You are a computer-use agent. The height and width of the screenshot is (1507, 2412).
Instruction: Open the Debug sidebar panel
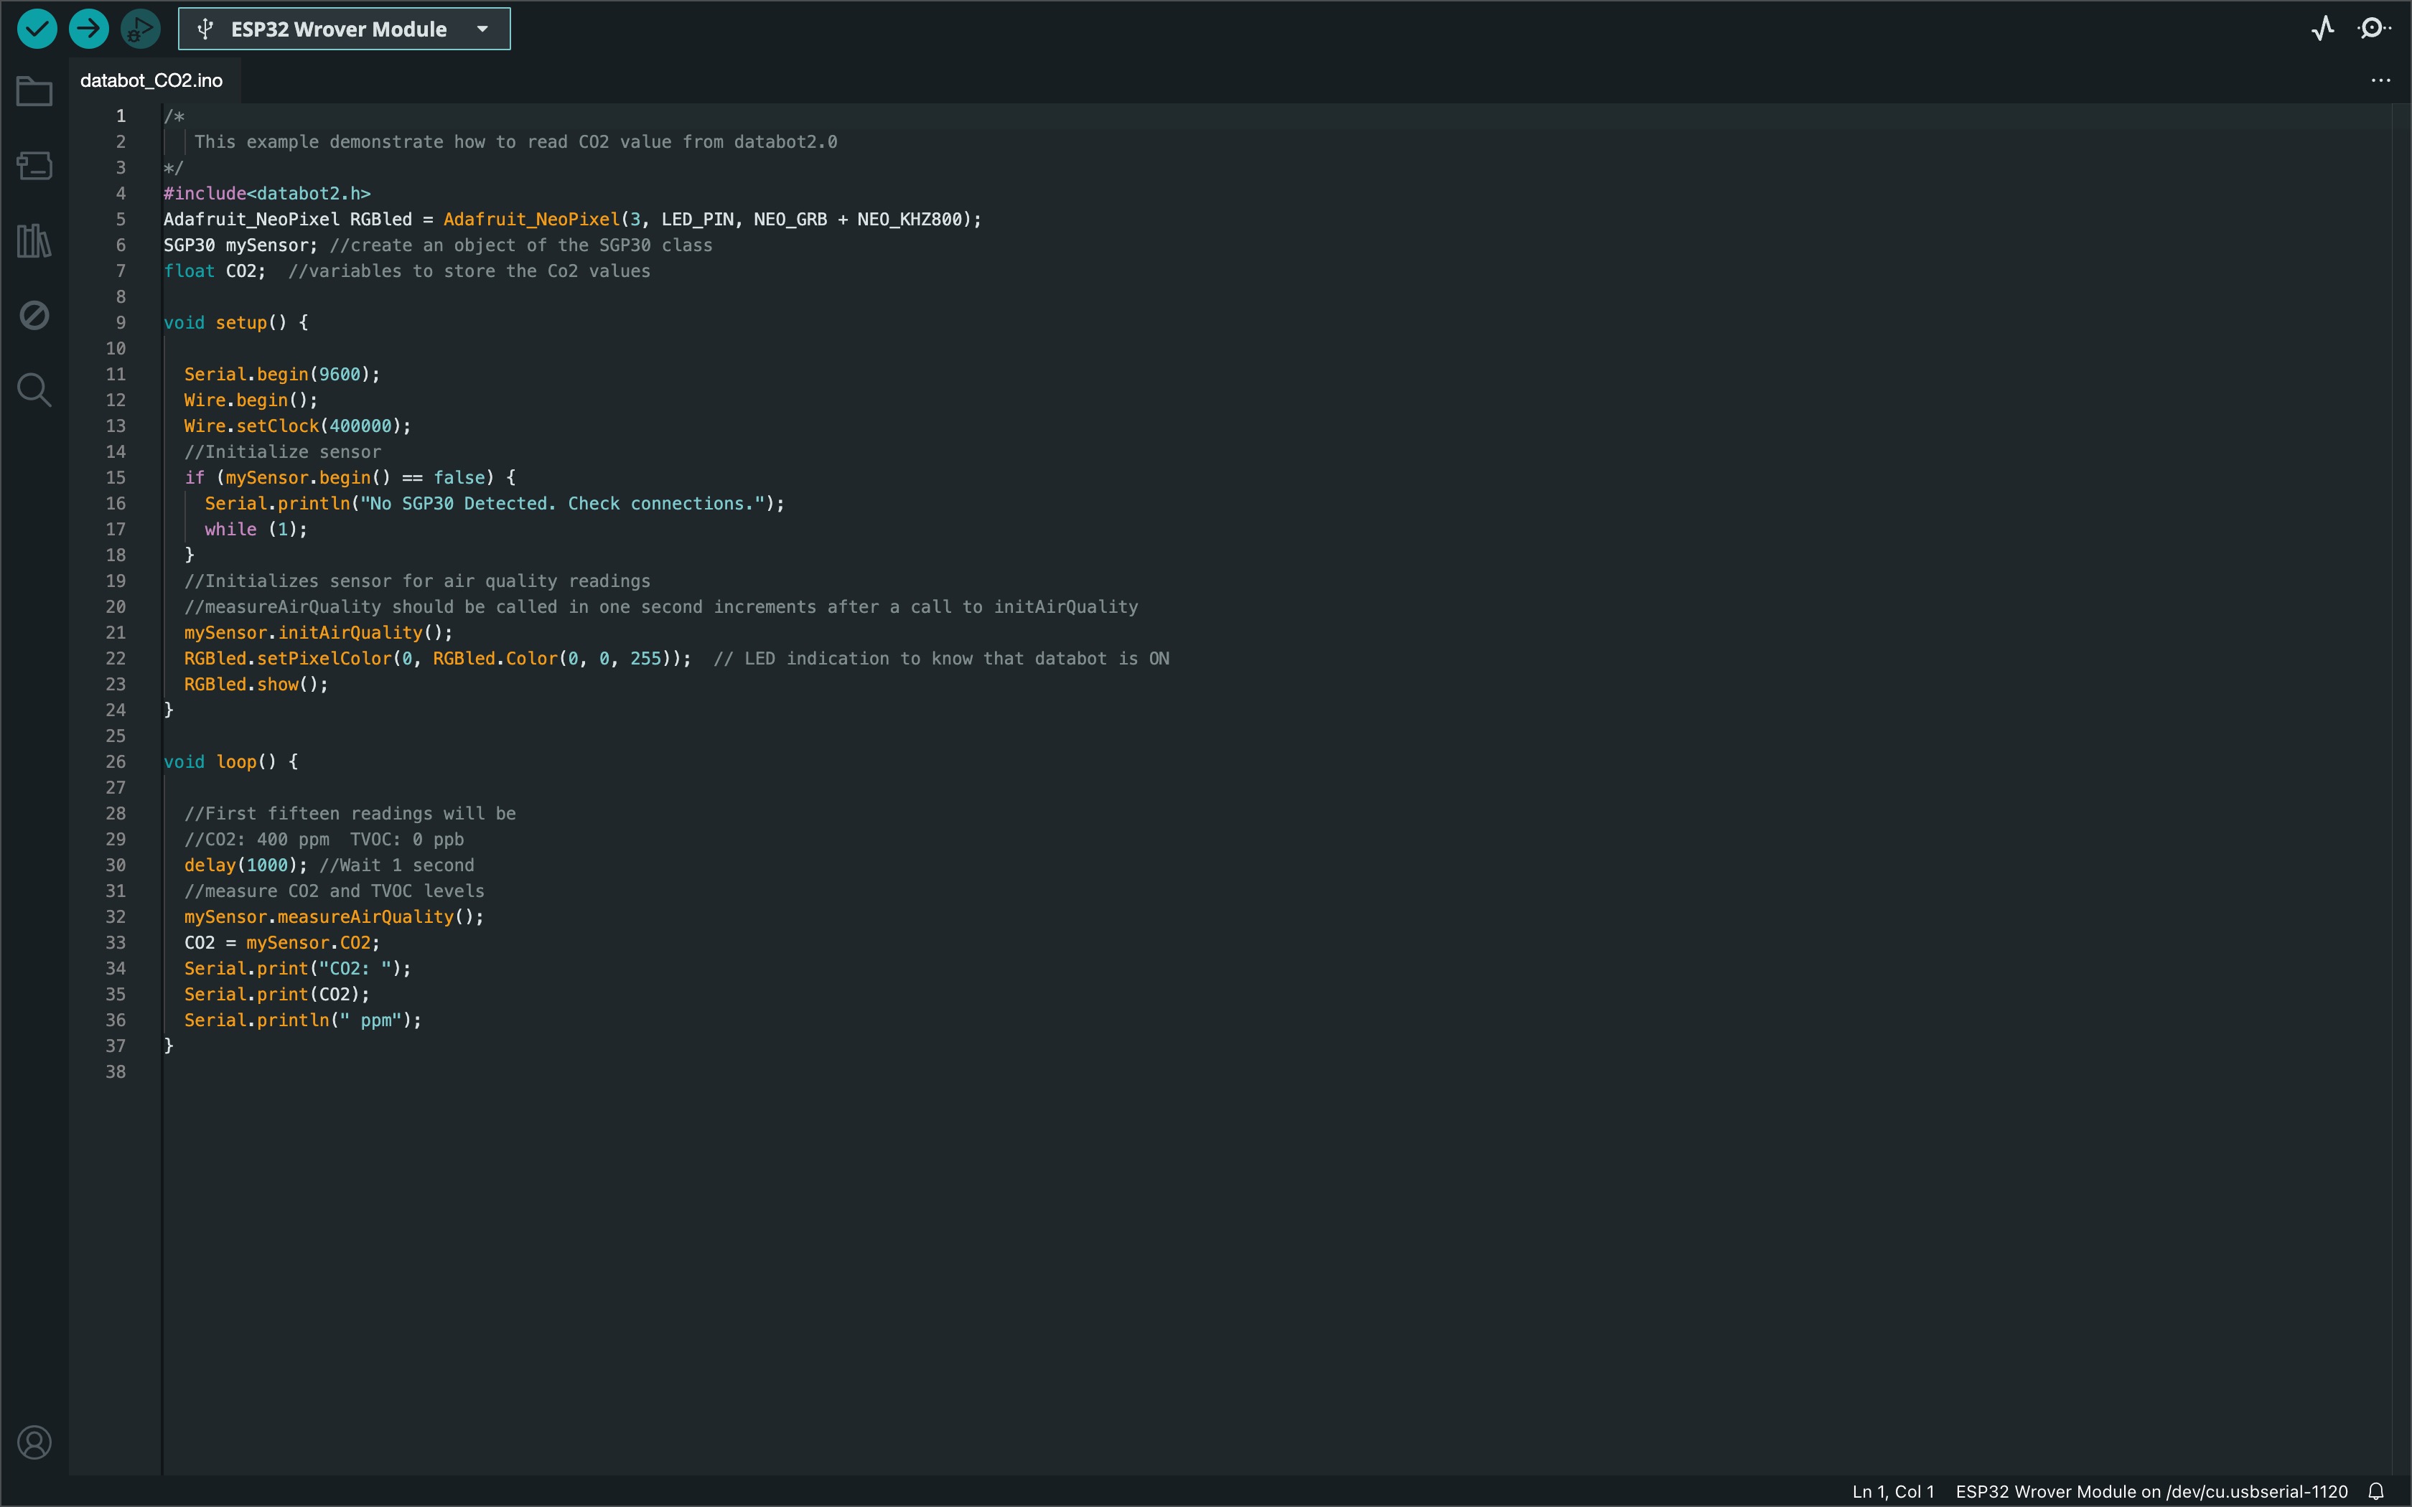click(35, 315)
